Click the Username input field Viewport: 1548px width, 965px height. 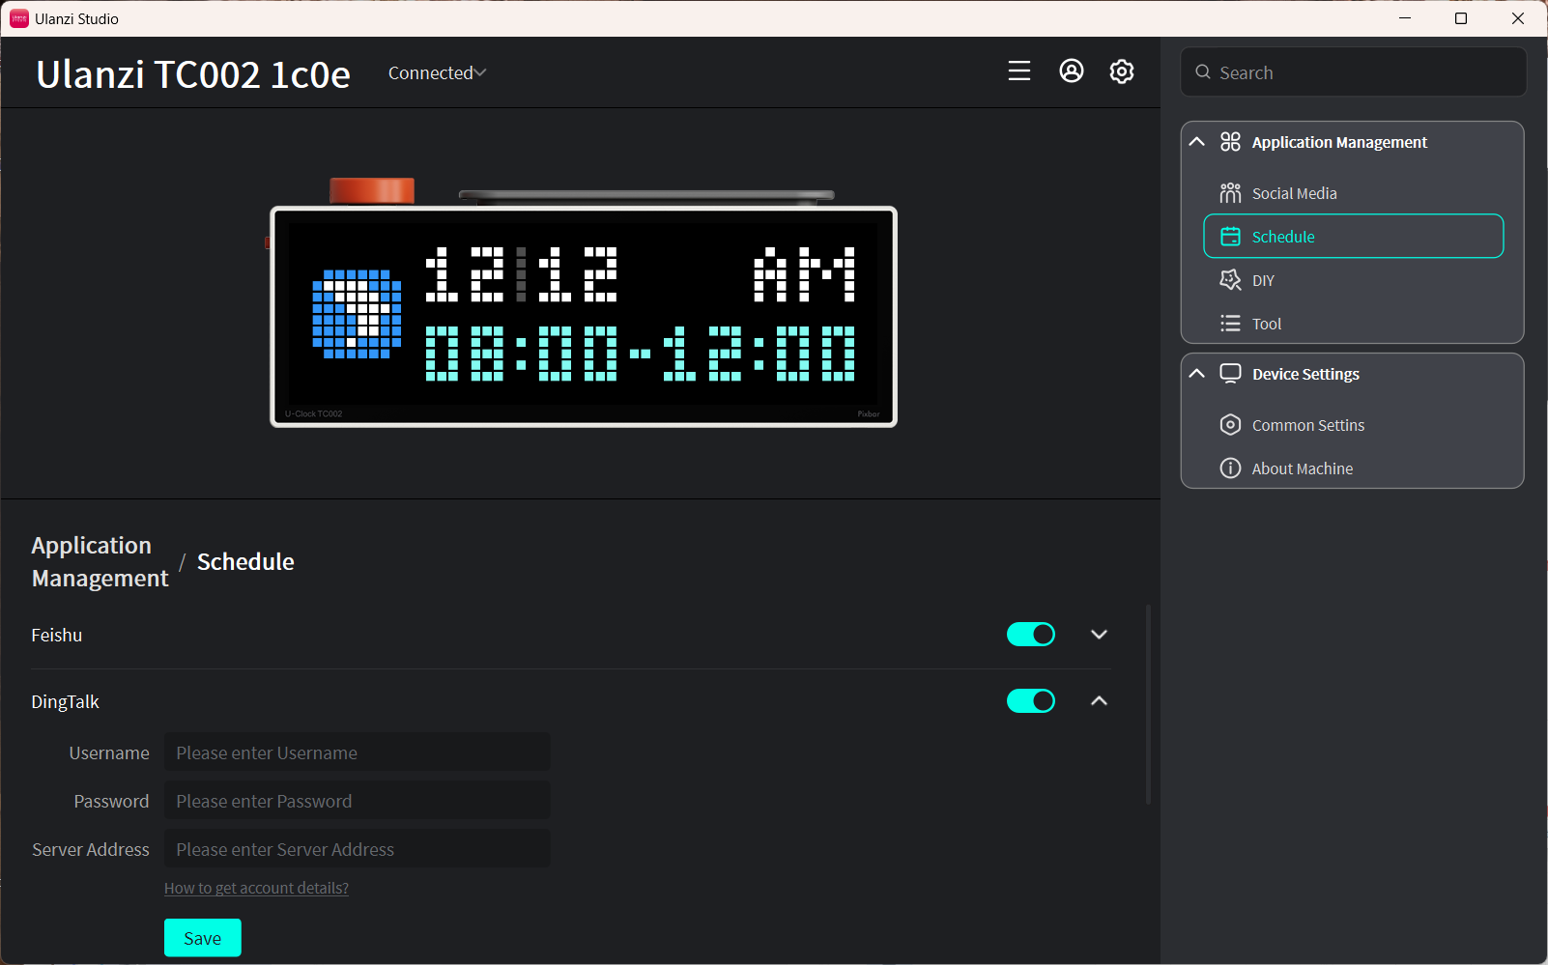pos(358,752)
